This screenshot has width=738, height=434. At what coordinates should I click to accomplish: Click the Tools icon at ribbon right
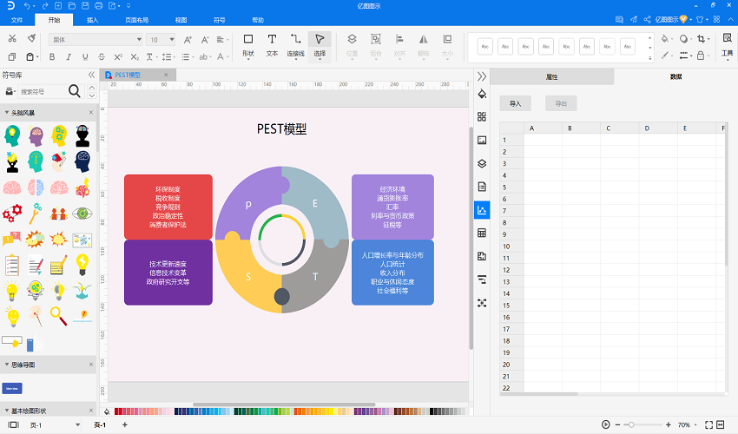[728, 45]
